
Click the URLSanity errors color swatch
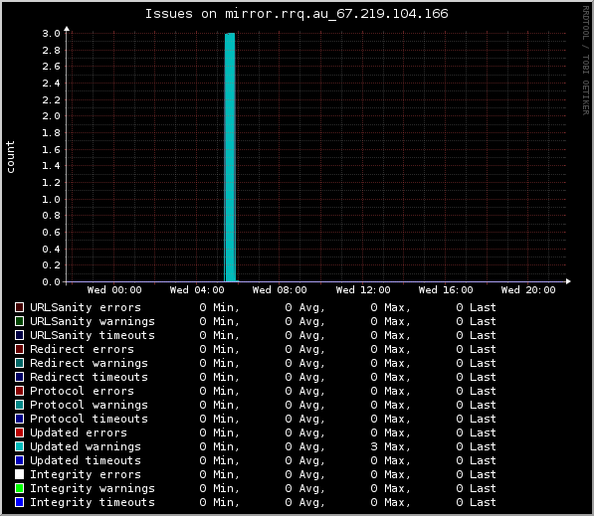click(x=19, y=307)
